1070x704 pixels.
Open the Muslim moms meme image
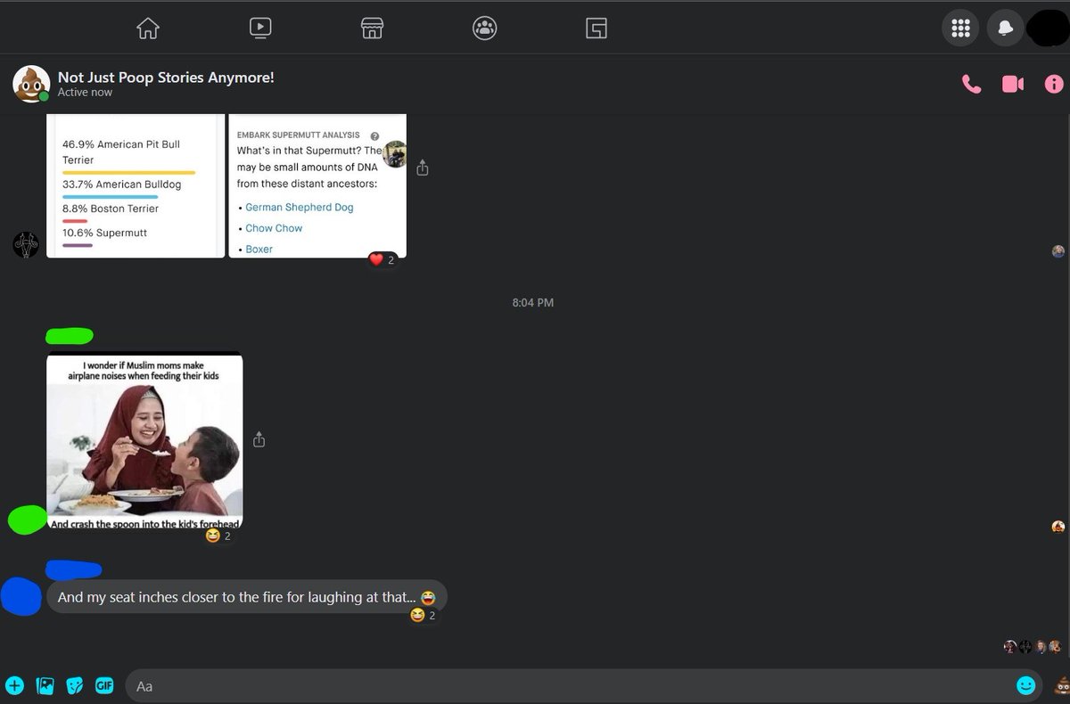pyautogui.click(x=144, y=441)
